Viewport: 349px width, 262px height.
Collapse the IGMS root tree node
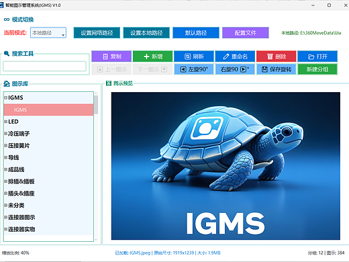pos(5,97)
